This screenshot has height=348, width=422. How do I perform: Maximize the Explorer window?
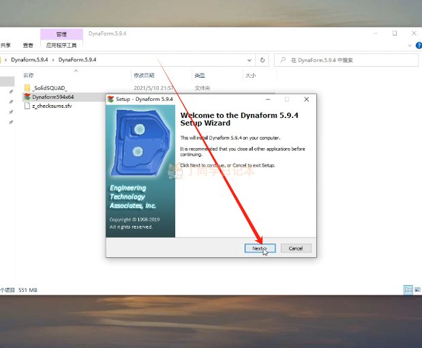[395, 33]
